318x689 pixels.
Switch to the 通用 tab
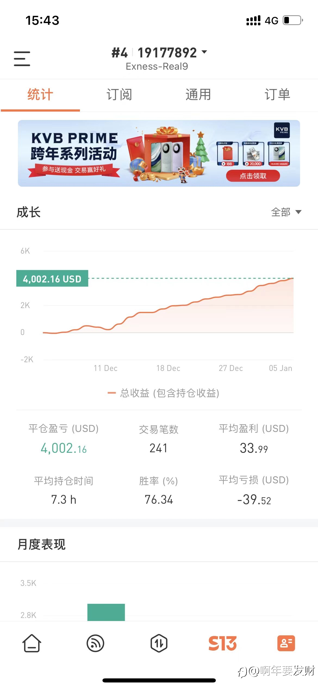(x=198, y=95)
